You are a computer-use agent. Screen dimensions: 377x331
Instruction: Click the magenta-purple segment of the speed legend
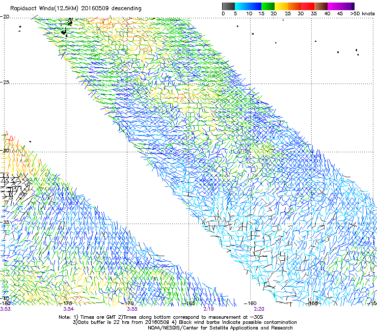(x=341, y=6)
